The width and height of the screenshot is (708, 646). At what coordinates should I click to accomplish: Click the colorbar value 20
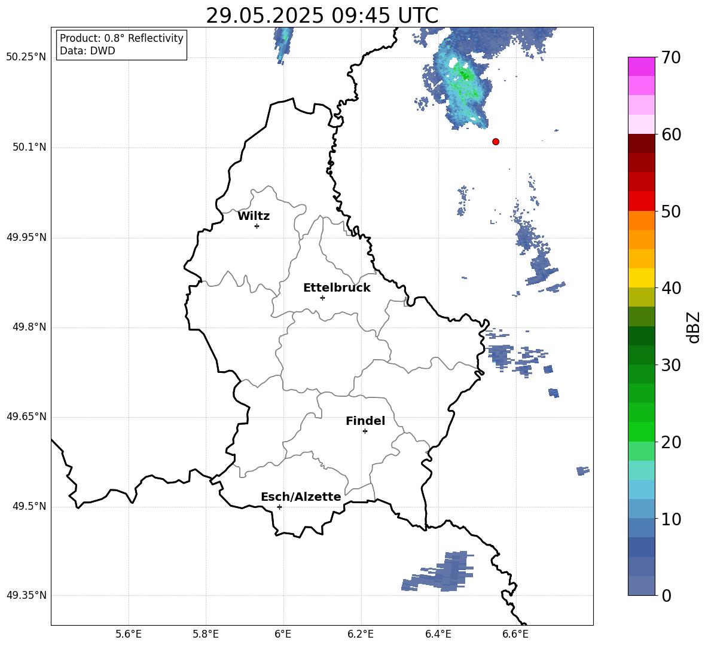[671, 442]
